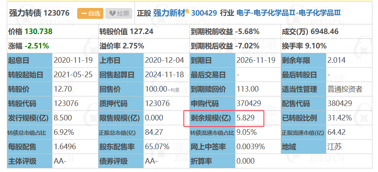Click the 5.829 remaining scale value
Image resolution: width=378 pixels, height=172 pixels.
[x=245, y=118]
